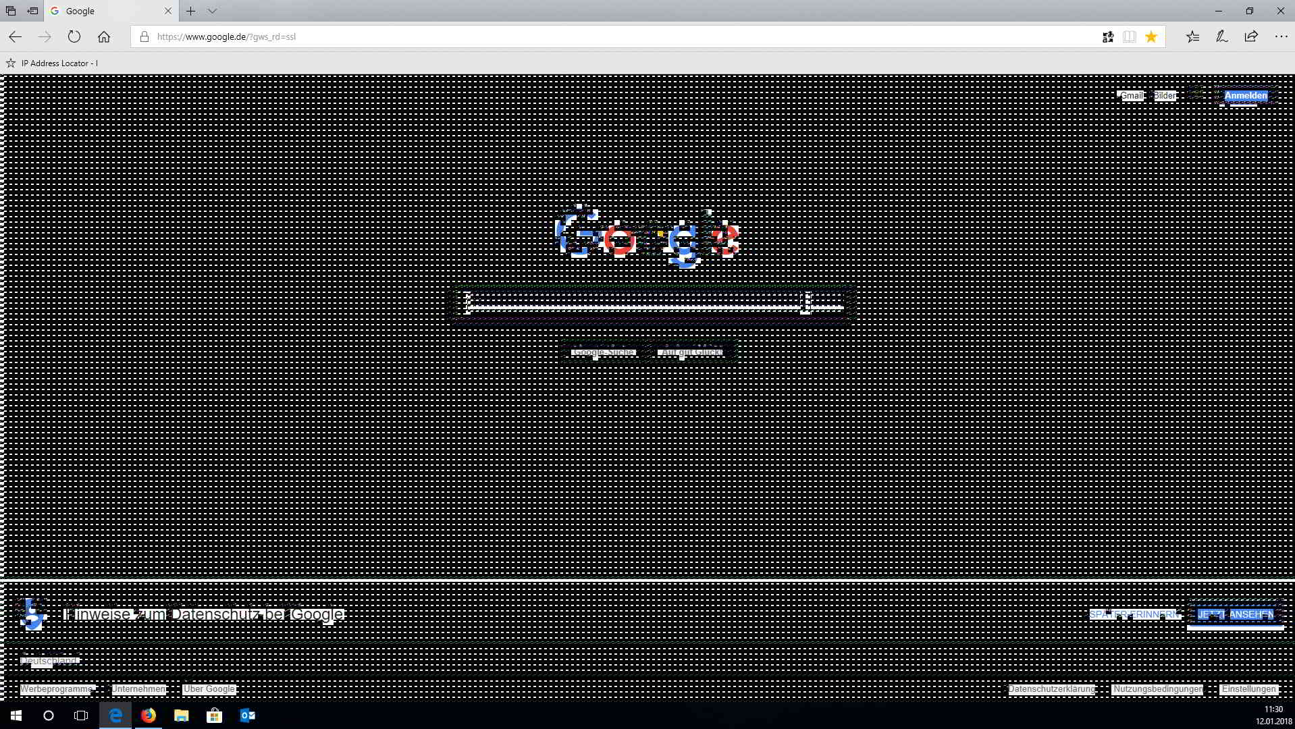Expand the tab previews chevron
Image resolution: width=1295 pixels, height=729 pixels.
[x=212, y=11]
